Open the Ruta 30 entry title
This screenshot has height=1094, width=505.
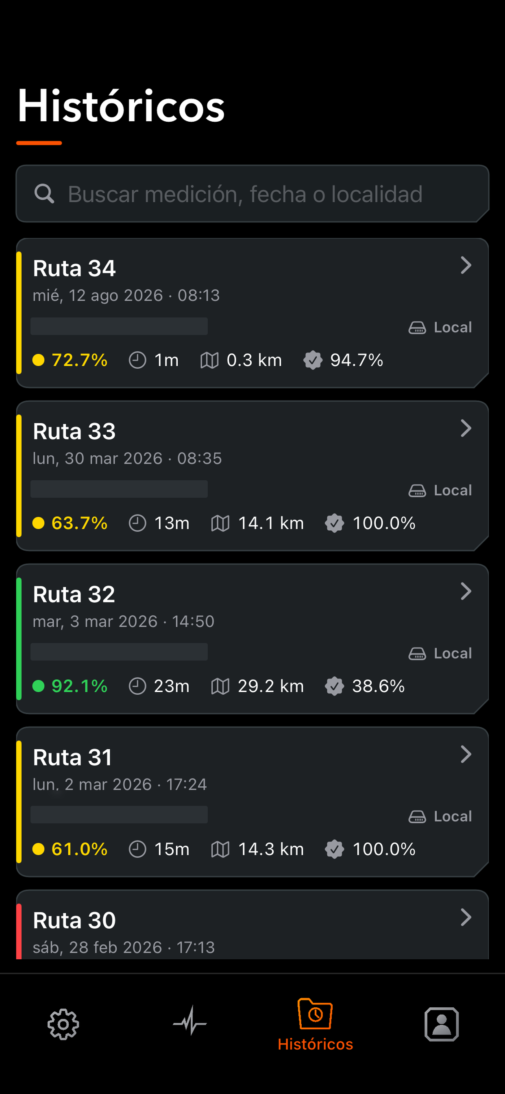click(74, 920)
